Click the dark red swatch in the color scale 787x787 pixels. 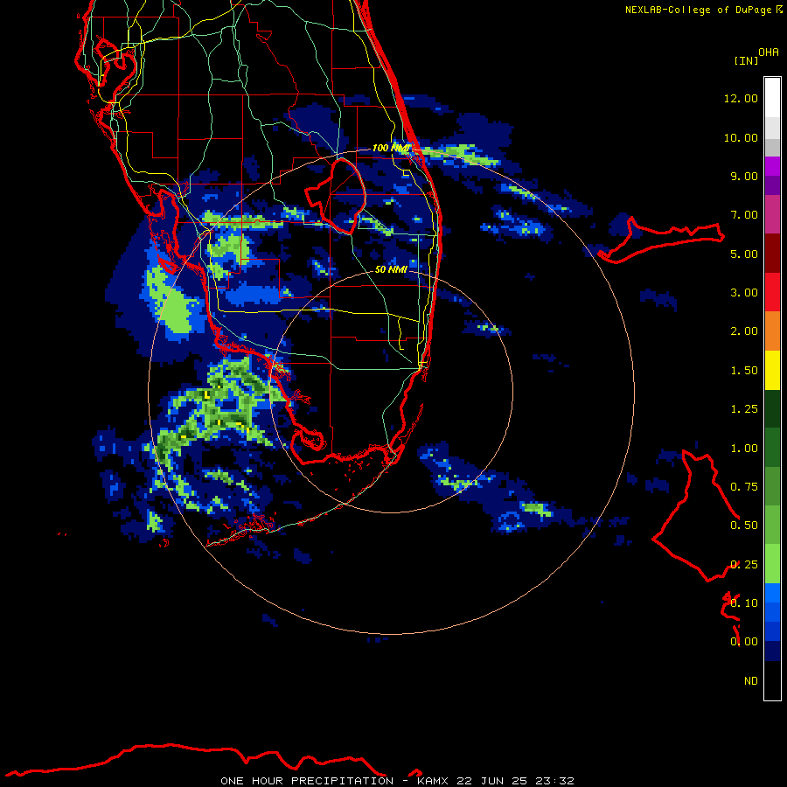772,254
